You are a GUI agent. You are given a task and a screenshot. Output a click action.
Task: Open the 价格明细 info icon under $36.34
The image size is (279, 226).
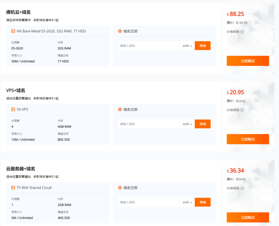coord(242,188)
